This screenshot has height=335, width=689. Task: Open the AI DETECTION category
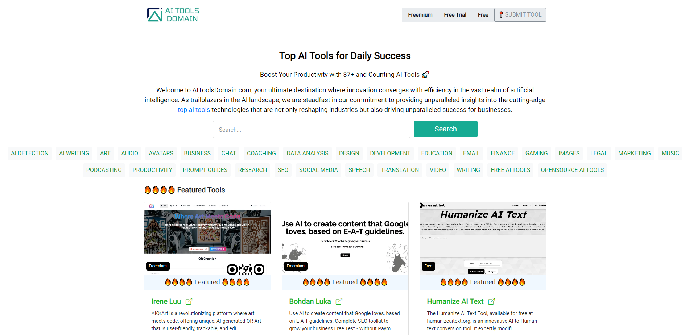tap(30, 154)
